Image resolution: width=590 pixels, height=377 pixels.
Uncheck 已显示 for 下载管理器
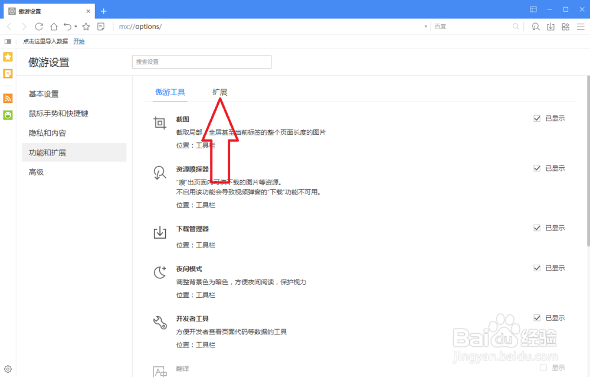click(537, 227)
